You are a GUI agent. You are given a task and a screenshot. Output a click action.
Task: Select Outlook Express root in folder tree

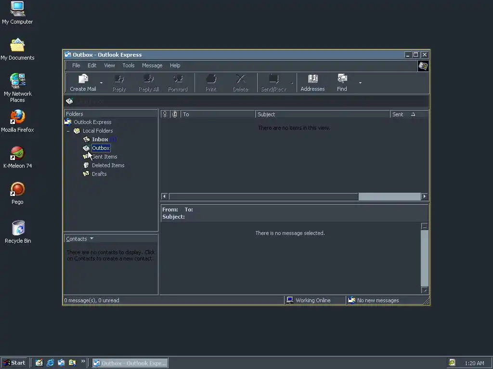point(92,122)
